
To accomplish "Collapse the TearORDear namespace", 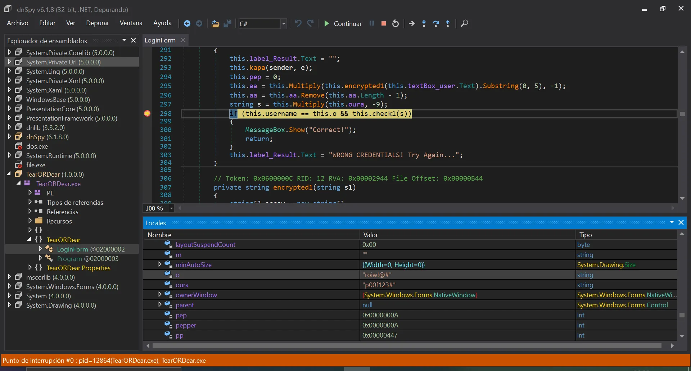I will tap(29, 240).
